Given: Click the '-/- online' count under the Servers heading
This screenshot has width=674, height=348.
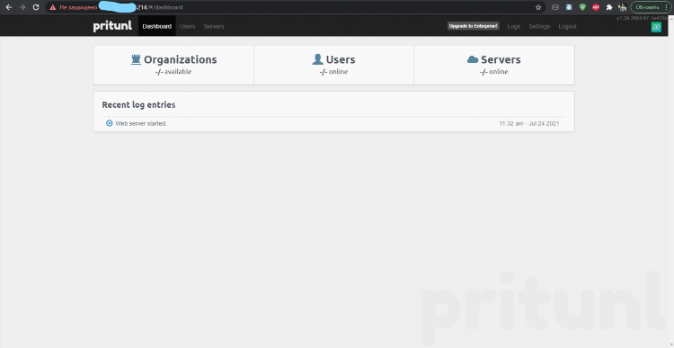Looking at the screenshot, I should point(494,72).
